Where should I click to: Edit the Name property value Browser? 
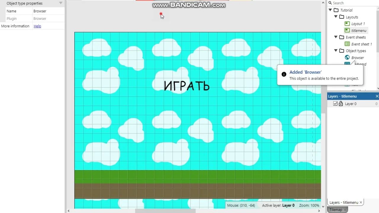[48, 11]
